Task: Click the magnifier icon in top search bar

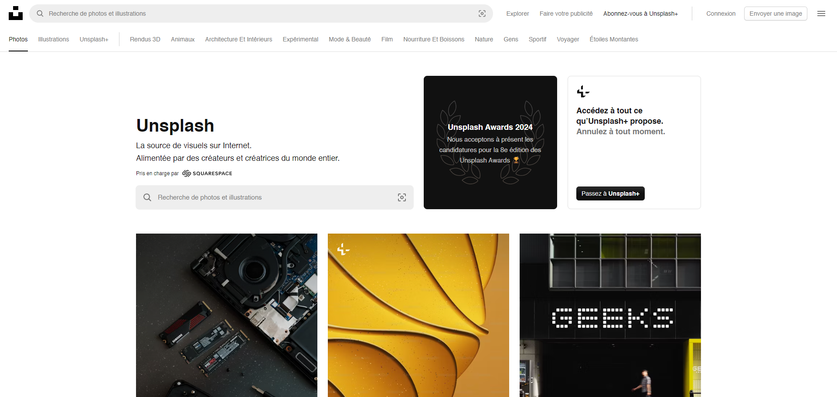Action: click(x=40, y=14)
